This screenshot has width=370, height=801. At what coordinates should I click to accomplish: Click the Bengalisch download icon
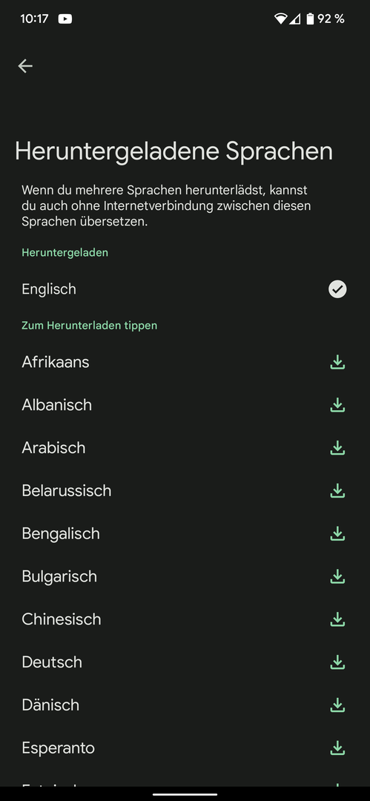[x=337, y=534]
